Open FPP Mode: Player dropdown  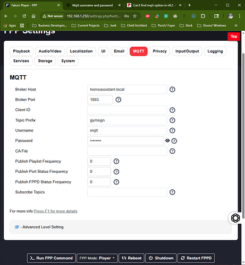(x=97, y=258)
